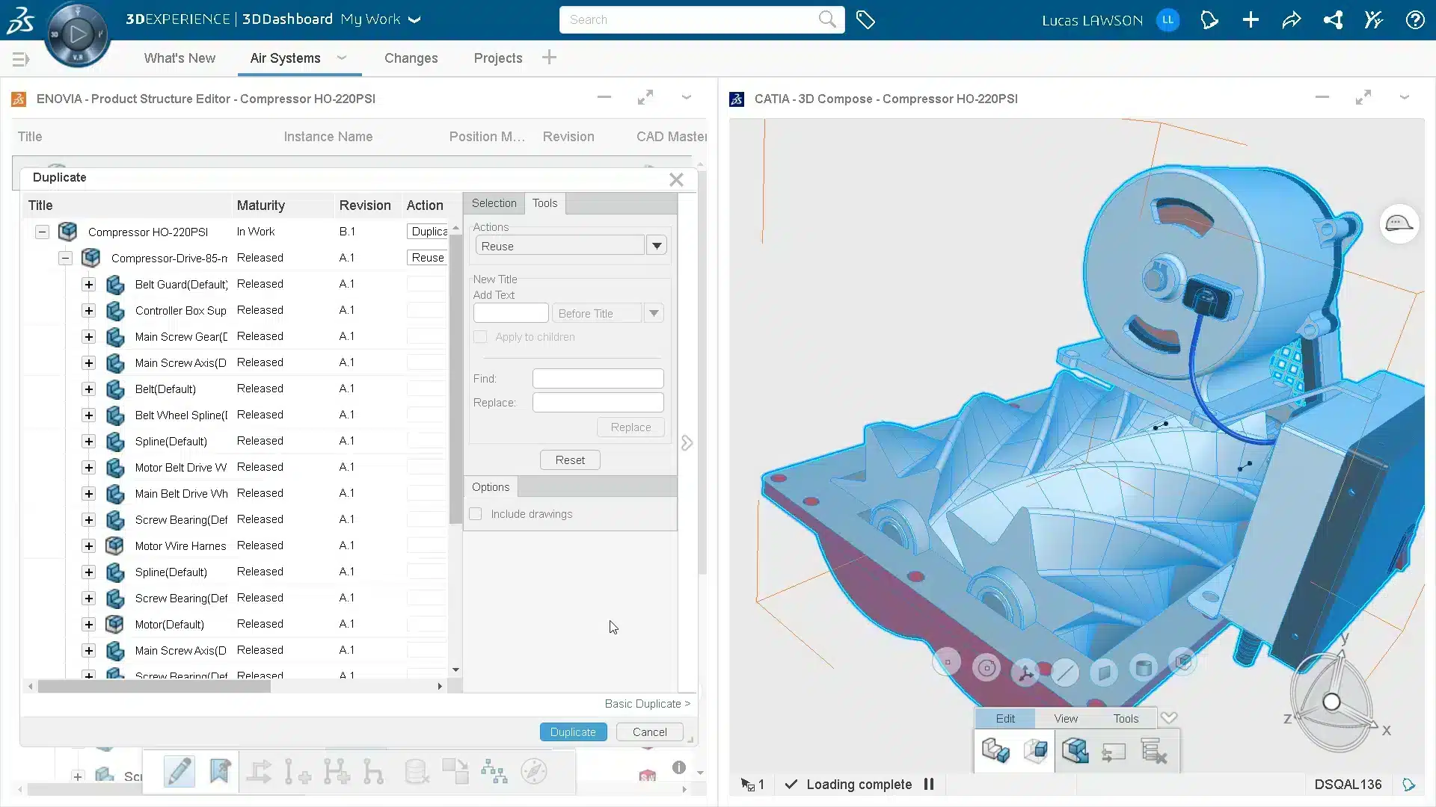Click the share arrow icon top right
The image size is (1436, 807).
coord(1291,20)
